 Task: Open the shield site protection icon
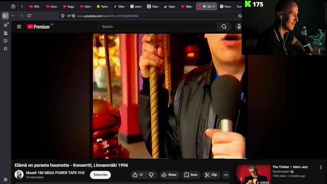(x=63, y=16)
